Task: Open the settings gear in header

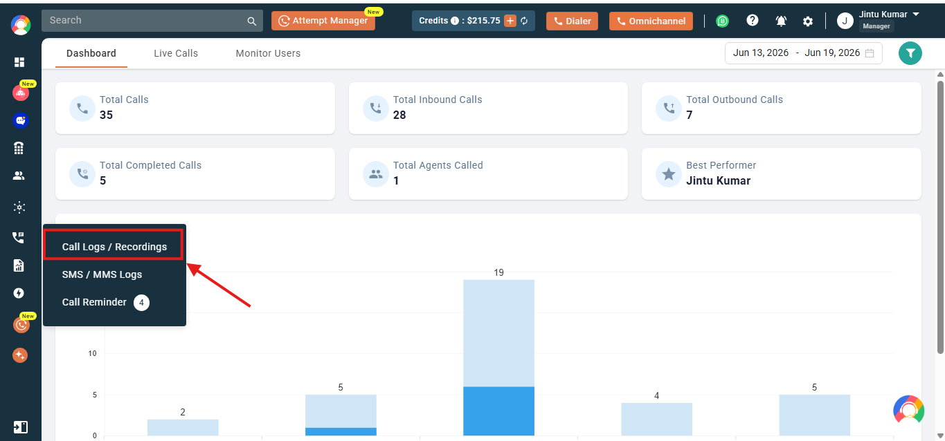Action: pos(808,21)
